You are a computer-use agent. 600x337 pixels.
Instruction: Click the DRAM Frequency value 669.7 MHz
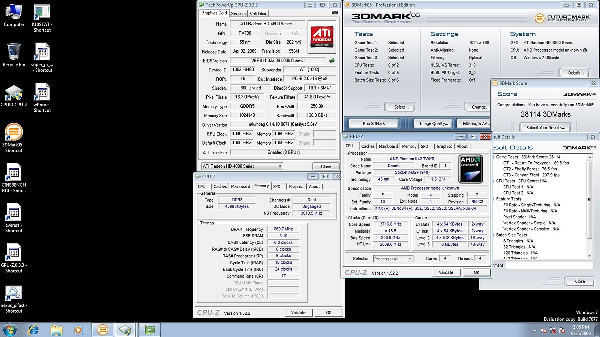pyautogui.click(x=284, y=229)
